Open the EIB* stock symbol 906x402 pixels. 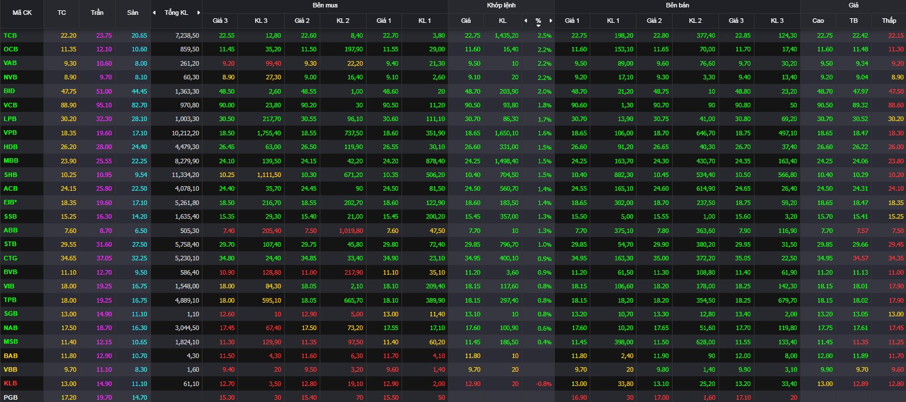click(x=10, y=202)
